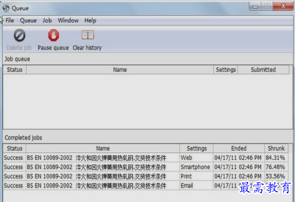Select the completed job with Email settings
This screenshot has height=202, width=295.
click(x=145, y=186)
